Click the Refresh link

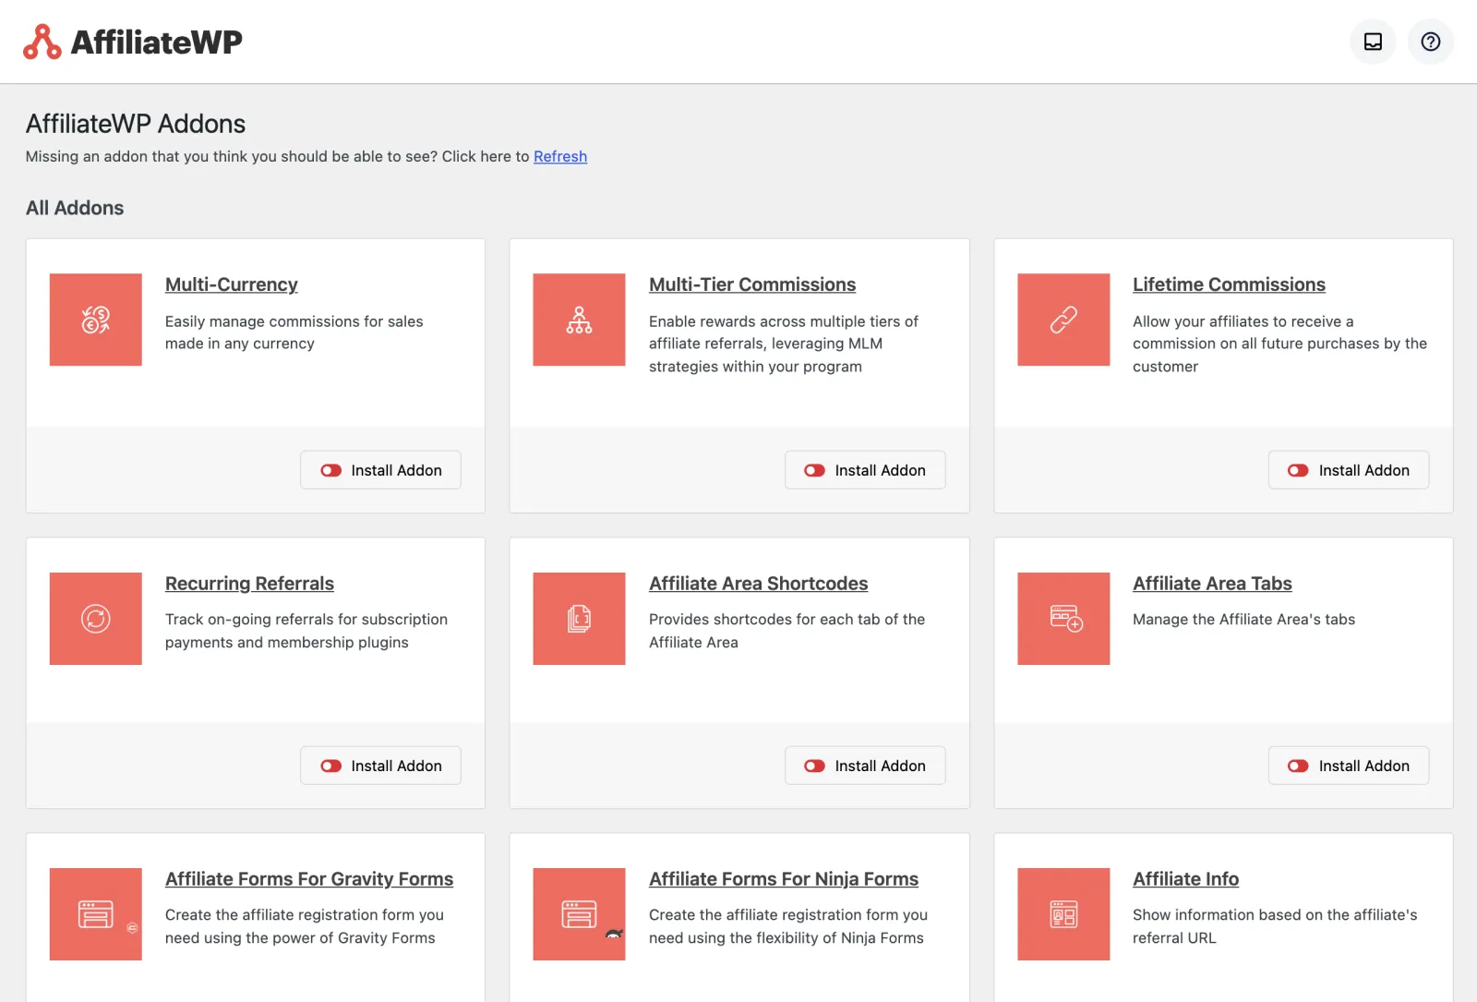[x=560, y=156]
